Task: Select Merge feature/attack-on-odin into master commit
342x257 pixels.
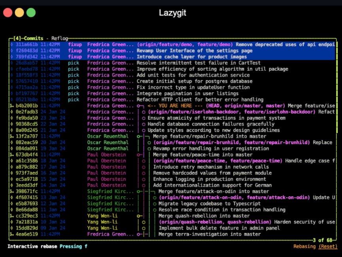Action: pyautogui.click(x=172, y=191)
